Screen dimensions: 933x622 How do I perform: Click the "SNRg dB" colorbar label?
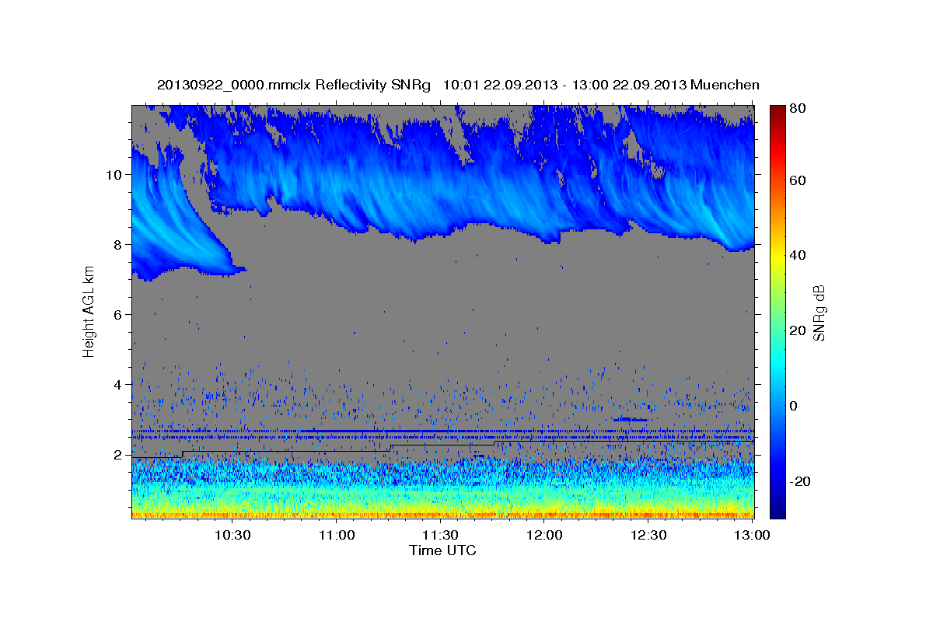click(x=819, y=313)
